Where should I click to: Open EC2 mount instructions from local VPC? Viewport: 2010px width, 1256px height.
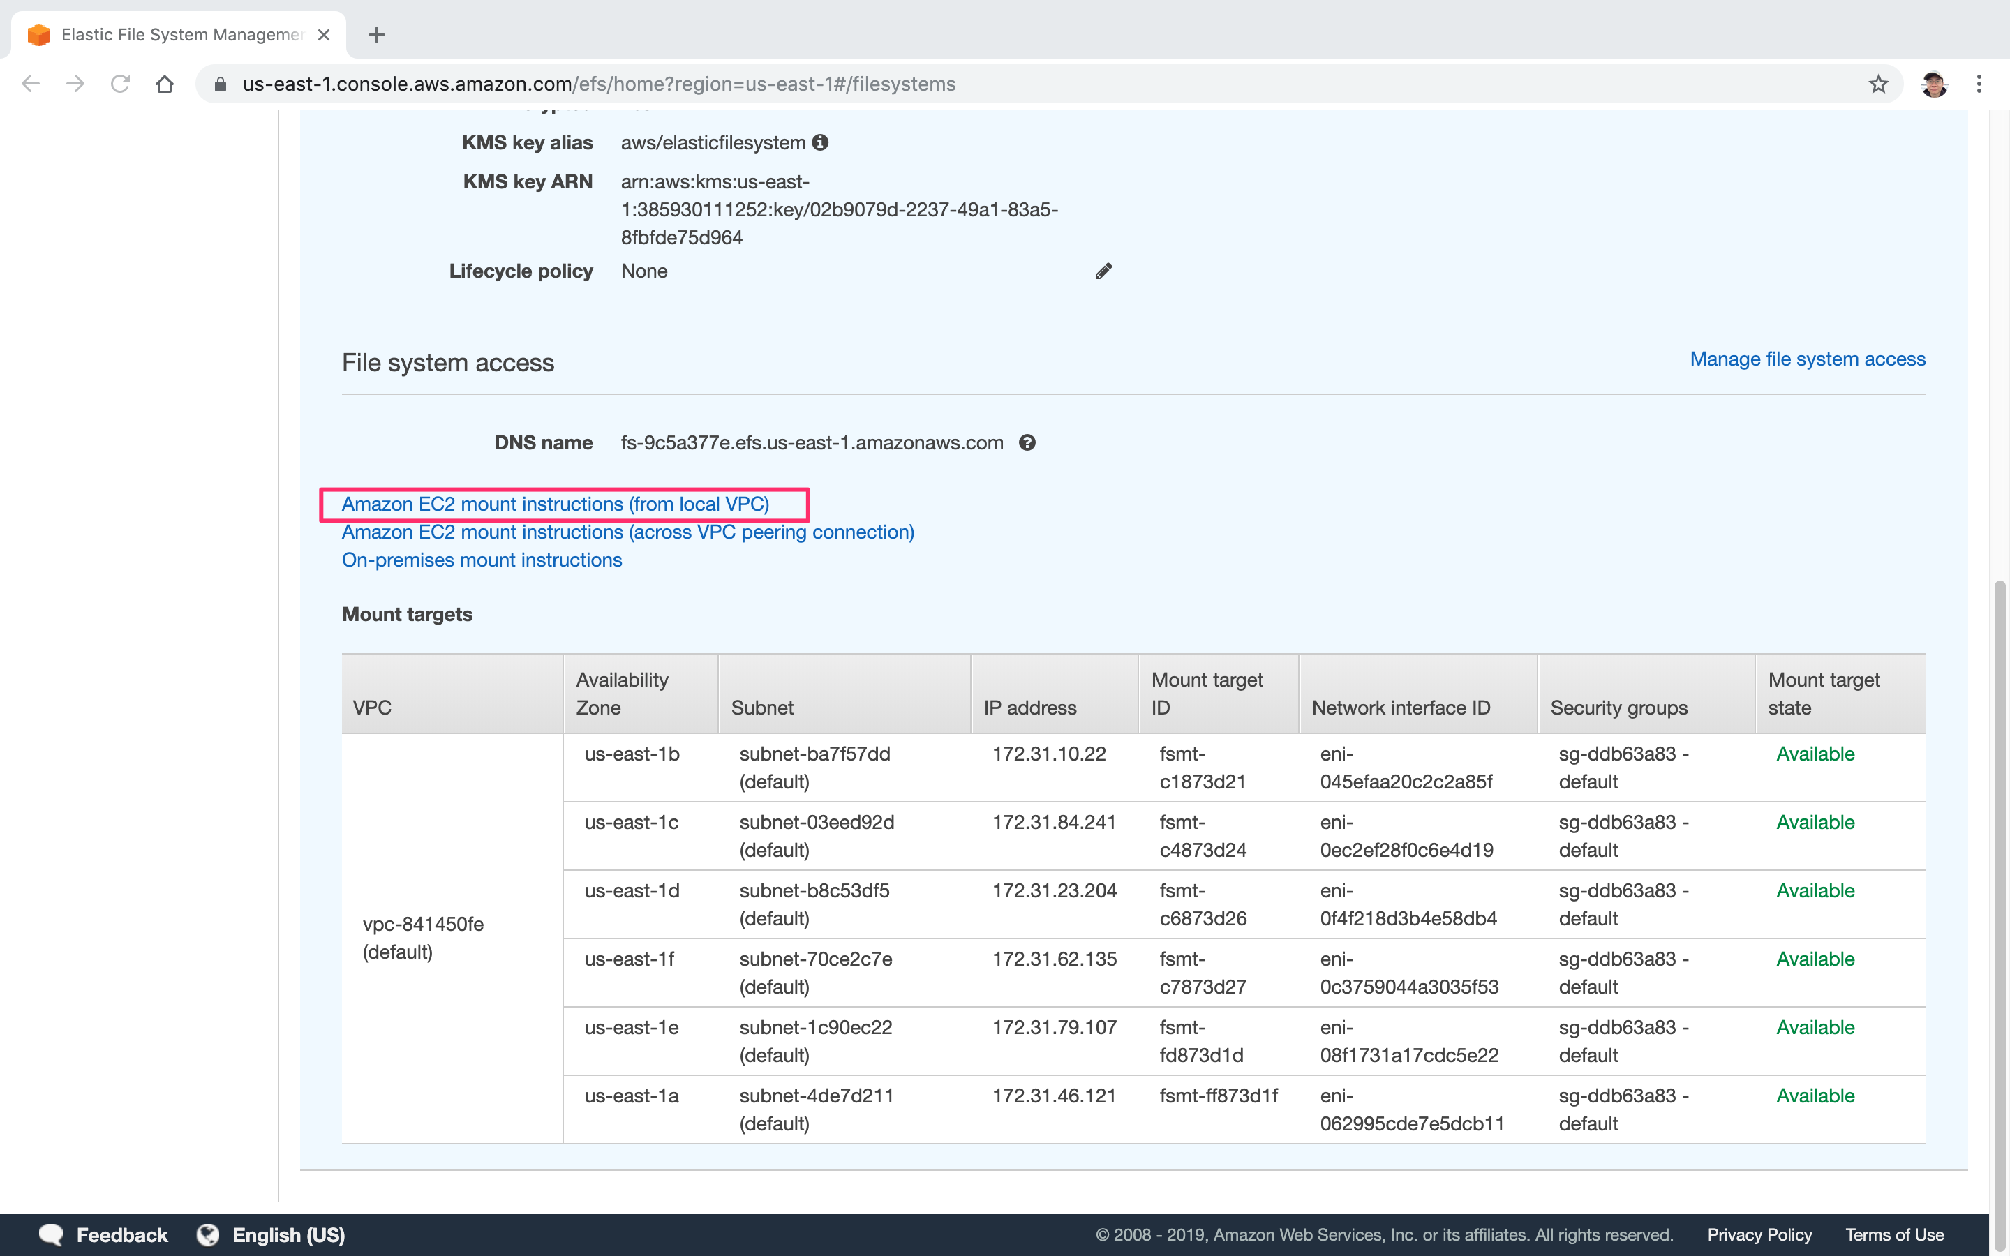[555, 504]
